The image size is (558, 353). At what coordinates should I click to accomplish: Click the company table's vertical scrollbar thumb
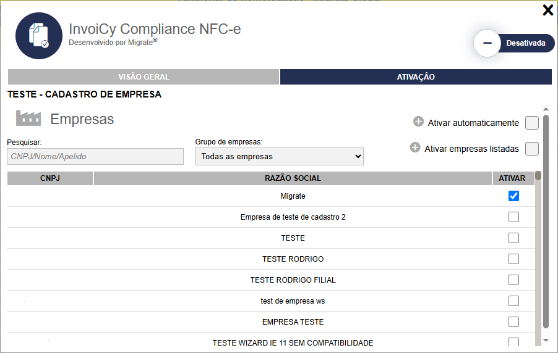538,176
